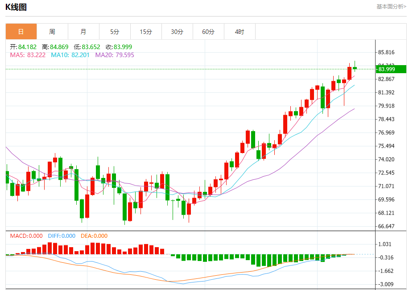409x290 pixels.
Task: Open the 基本面分析> link
Action: [x=391, y=7]
